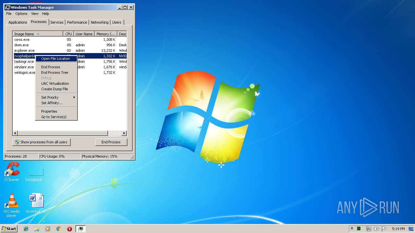Open network tray icon
The height and width of the screenshot is (233, 415).
click(368, 229)
